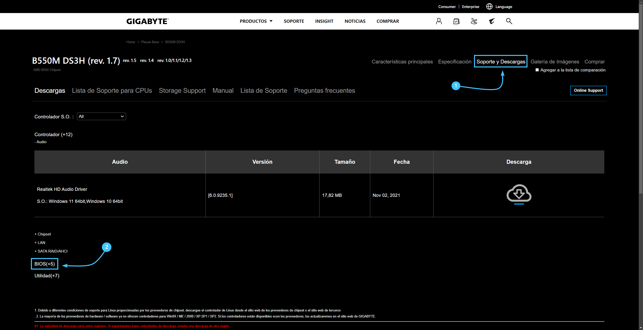The image size is (643, 330).
Task: Open the search magnifier icon
Action: [509, 21]
